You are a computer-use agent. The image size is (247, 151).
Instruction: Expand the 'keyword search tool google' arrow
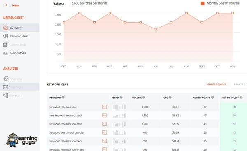point(104,132)
